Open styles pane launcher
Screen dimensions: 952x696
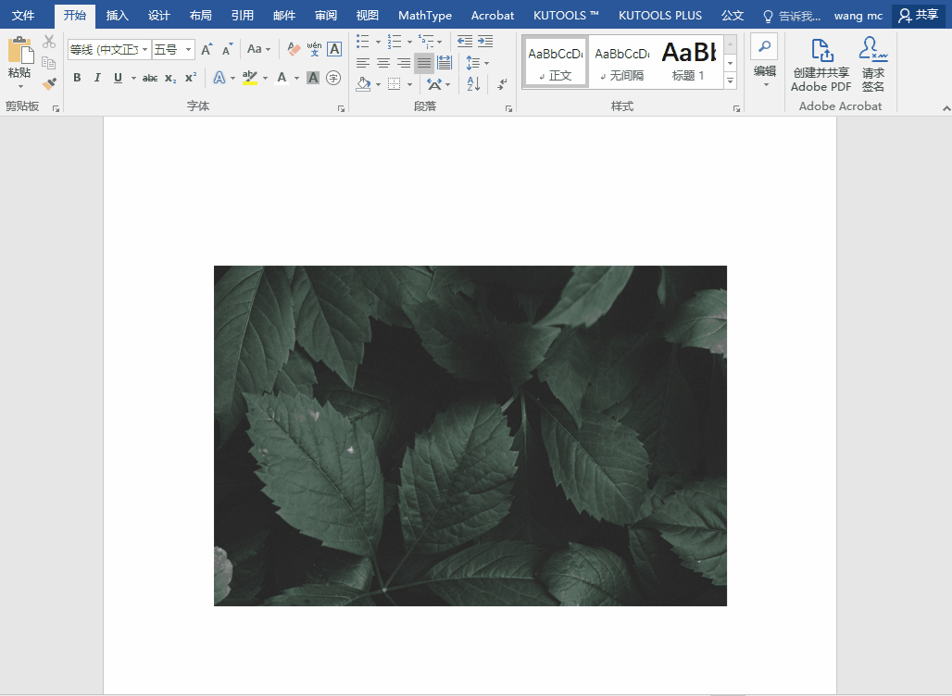pyautogui.click(x=736, y=108)
